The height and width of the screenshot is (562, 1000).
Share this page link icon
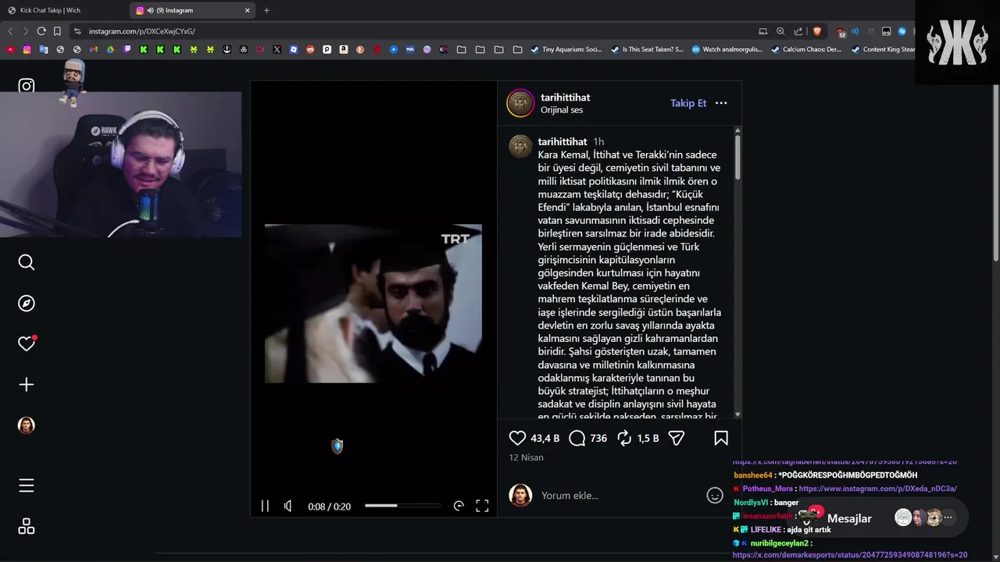click(x=798, y=31)
